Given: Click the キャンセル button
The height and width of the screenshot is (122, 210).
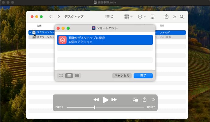Looking at the screenshot, I should (x=121, y=75).
